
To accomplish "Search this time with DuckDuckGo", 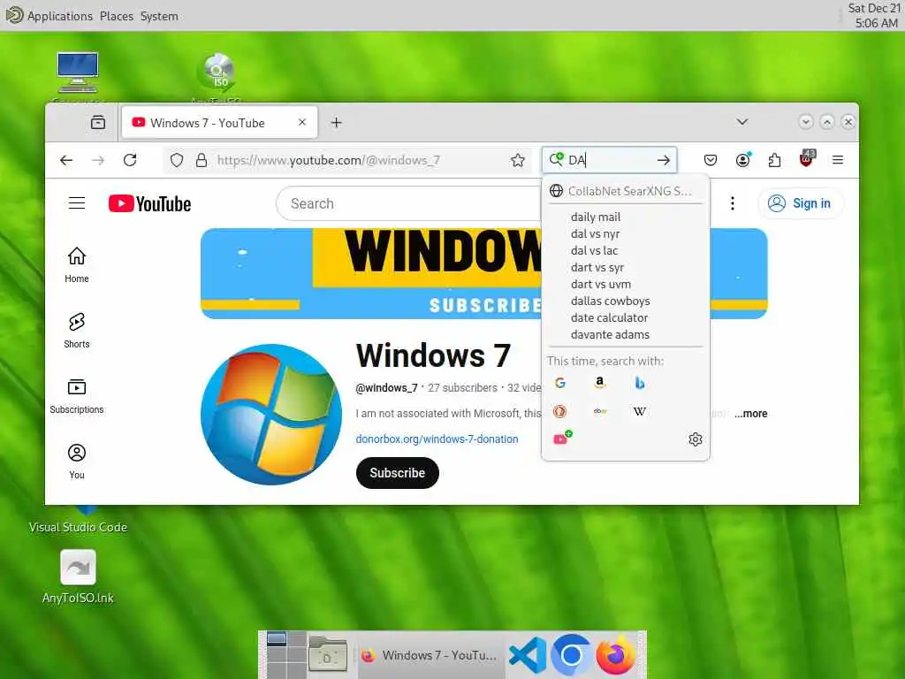I will click(559, 411).
